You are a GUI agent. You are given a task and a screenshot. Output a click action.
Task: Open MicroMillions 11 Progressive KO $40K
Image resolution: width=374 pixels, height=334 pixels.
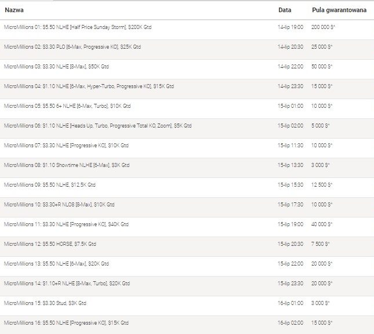pos(66,224)
